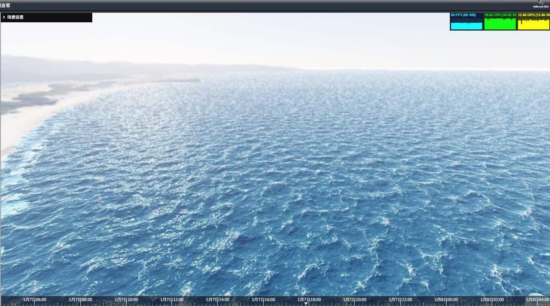The width and height of the screenshot is (550, 306).
Task: Click the yellow GPU performance graph
Action: coord(533,21)
